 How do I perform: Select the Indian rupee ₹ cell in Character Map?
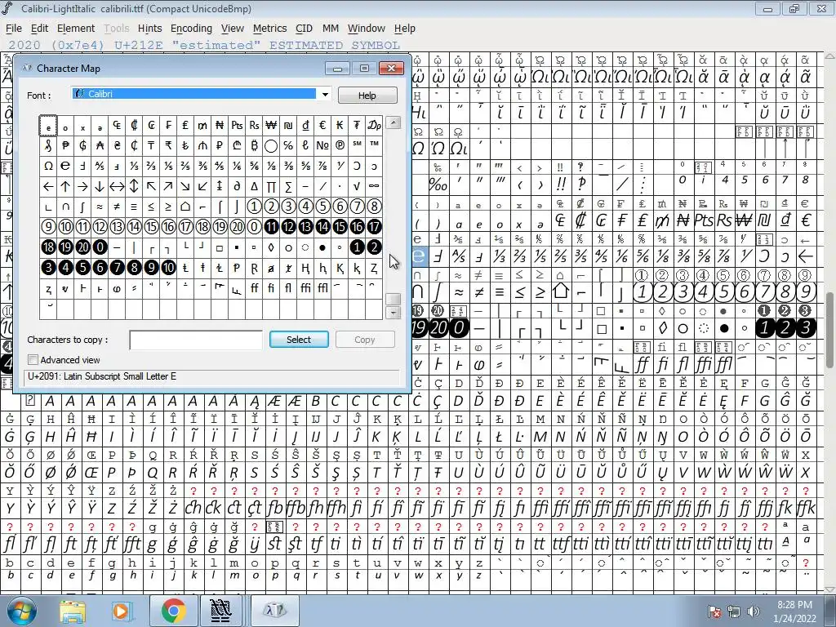click(168, 145)
